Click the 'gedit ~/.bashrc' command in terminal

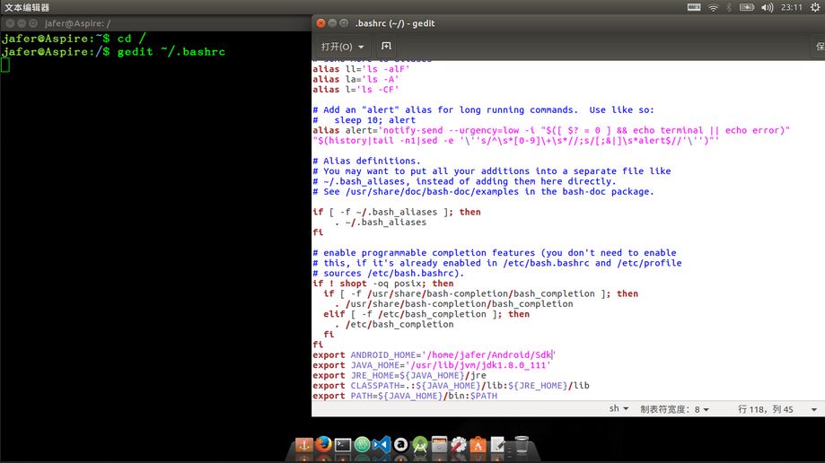point(171,51)
